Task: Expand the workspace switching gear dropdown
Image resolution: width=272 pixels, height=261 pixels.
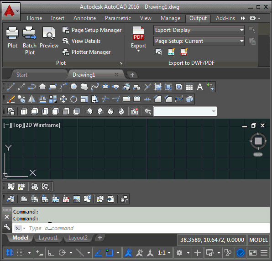Action: click(188, 253)
